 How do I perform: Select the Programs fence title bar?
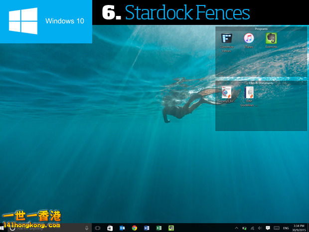tap(261, 29)
